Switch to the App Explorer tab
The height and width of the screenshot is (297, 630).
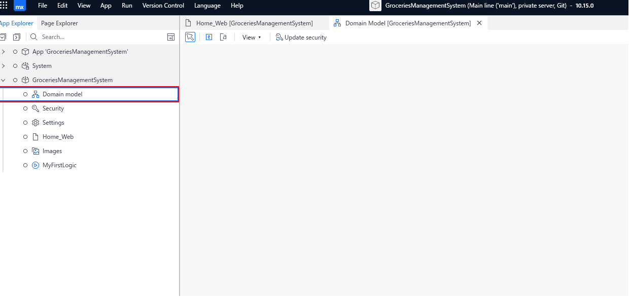point(17,23)
